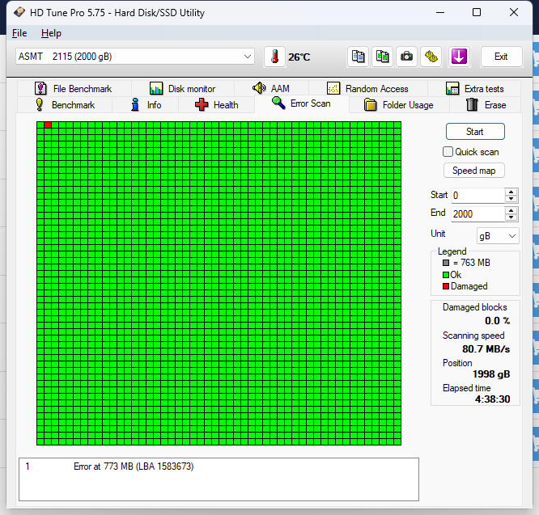Click the thermometer temperature icon
539x515 pixels.
274,57
